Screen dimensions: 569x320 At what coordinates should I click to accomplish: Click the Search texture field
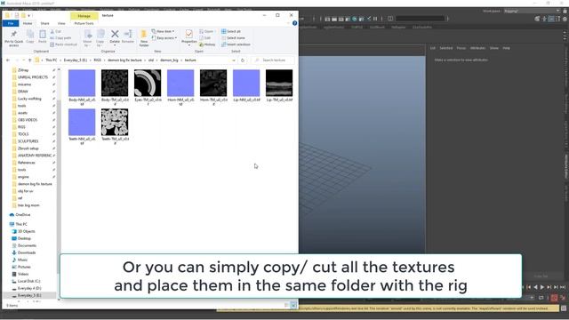point(273,60)
